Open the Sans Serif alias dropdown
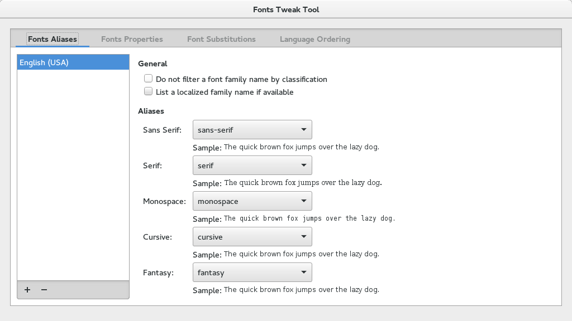The height and width of the screenshot is (321, 572). (x=252, y=130)
